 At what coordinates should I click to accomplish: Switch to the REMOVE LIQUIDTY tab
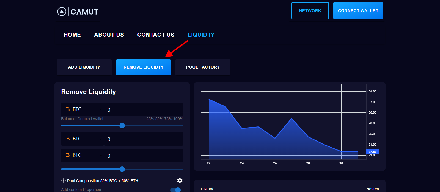[144, 67]
